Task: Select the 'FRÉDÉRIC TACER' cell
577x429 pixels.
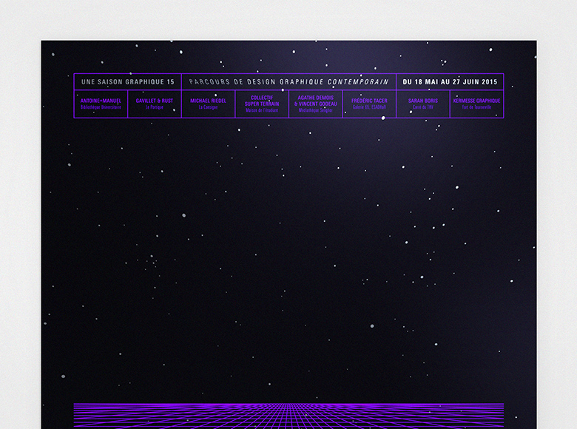Action: pyautogui.click(x=369, y=104)
